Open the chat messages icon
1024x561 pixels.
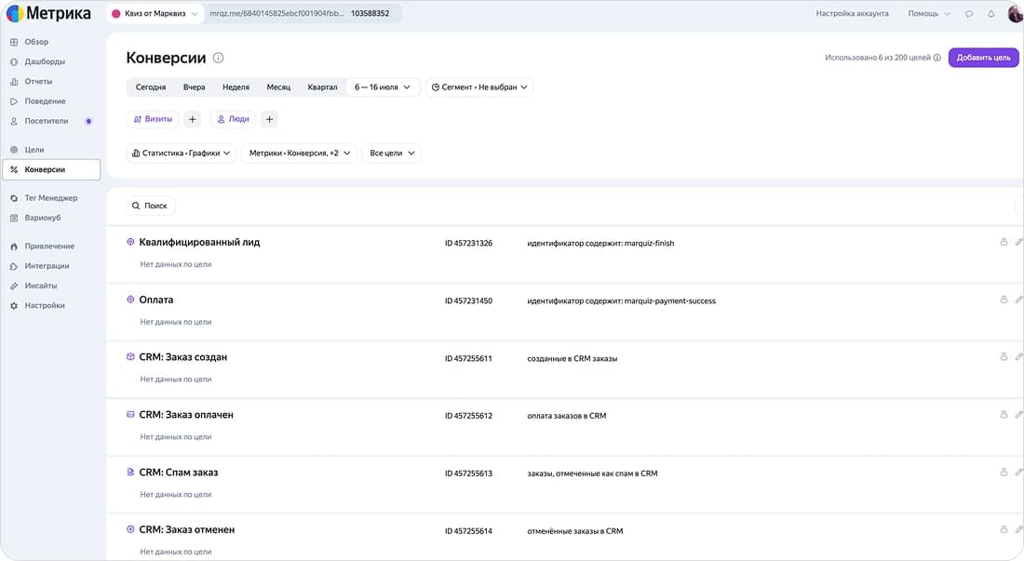point(969,14)
